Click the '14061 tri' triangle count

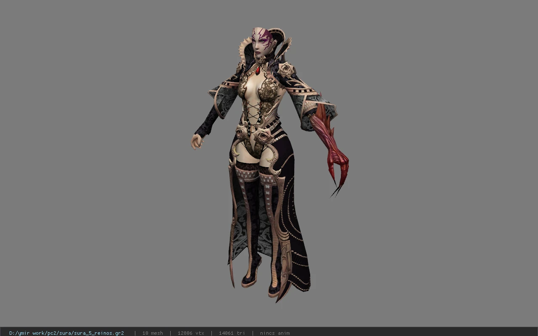(232, 333)
